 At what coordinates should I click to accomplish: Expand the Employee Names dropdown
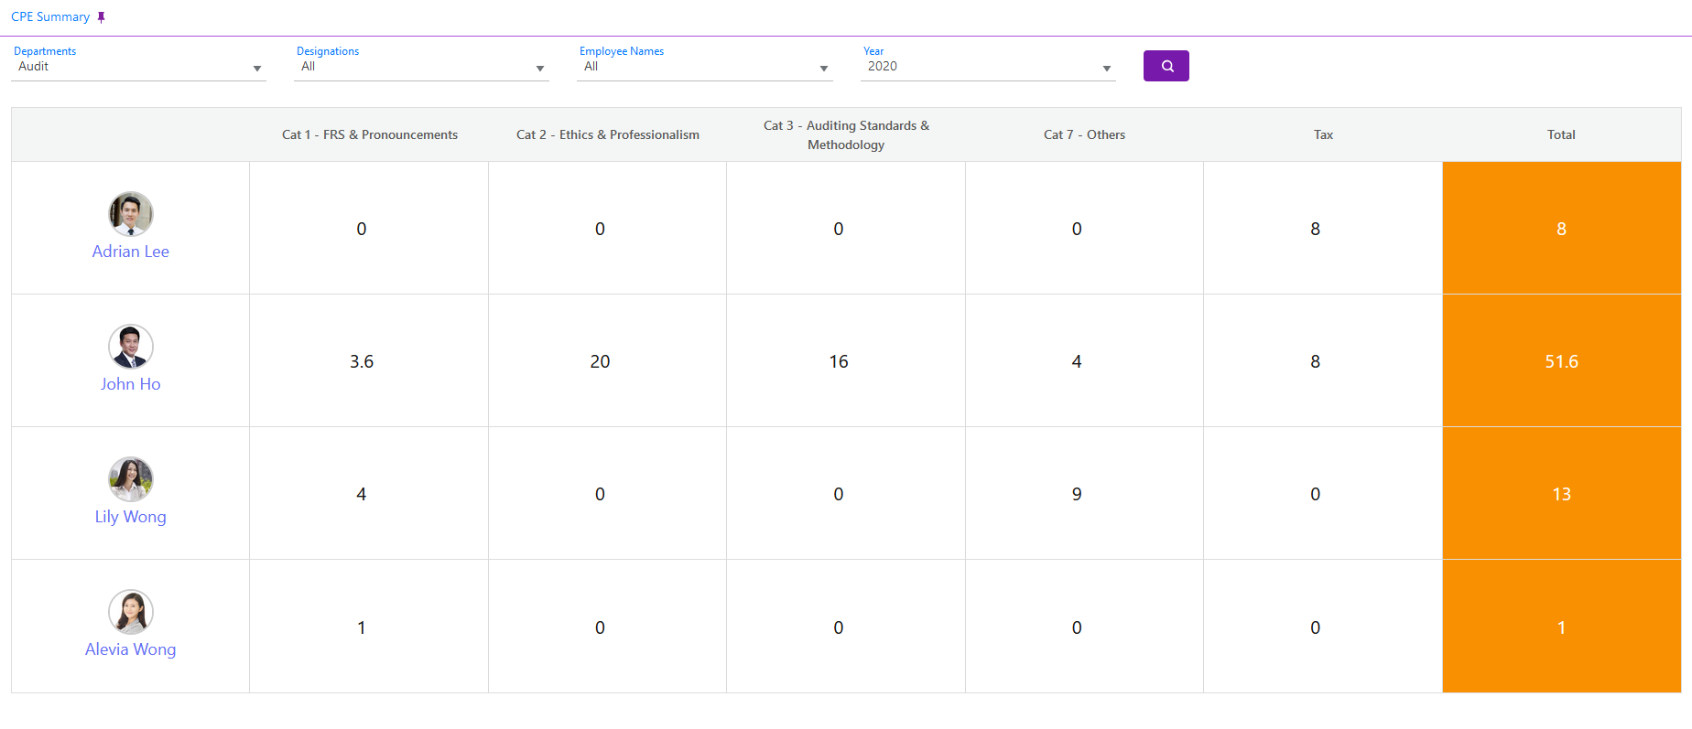coord(704,67)
